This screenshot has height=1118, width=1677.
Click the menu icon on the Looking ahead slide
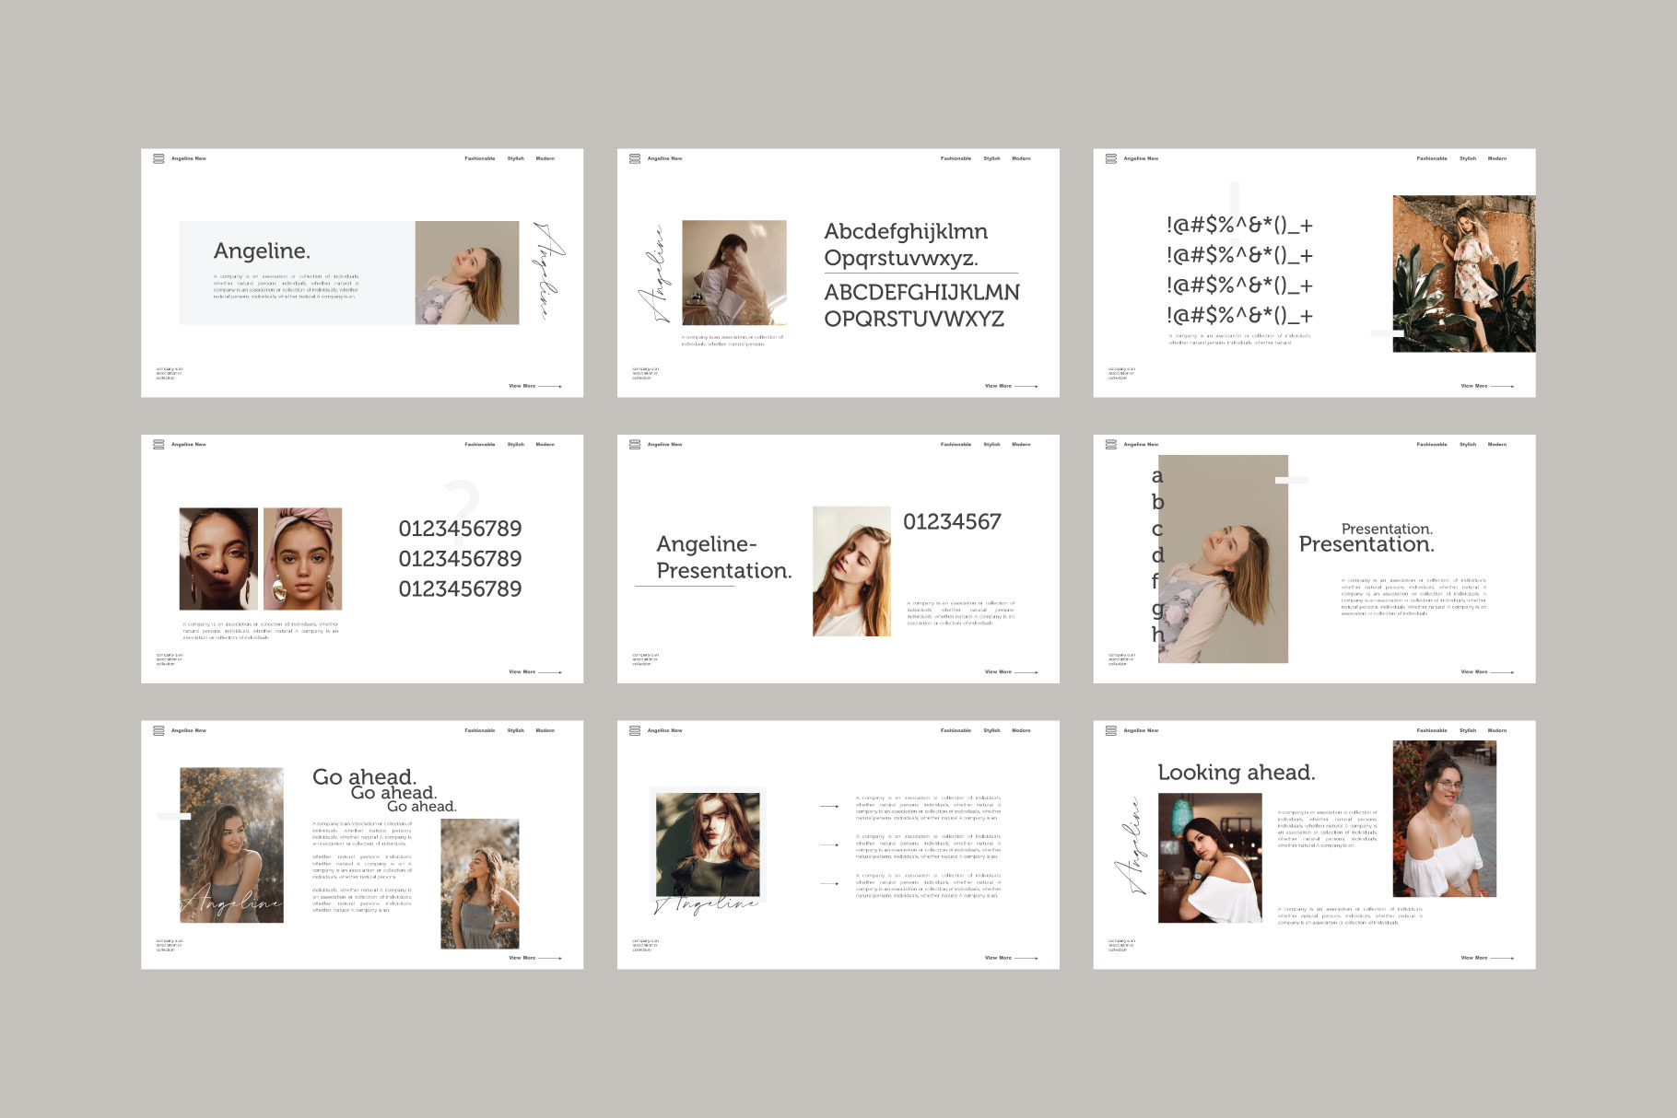pos(1111,730)
